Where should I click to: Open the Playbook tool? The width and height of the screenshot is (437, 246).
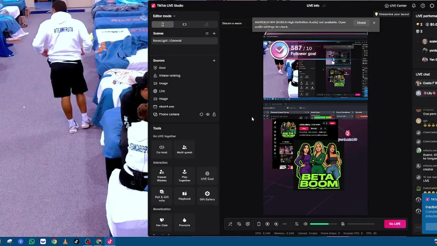tap(184, 196)
